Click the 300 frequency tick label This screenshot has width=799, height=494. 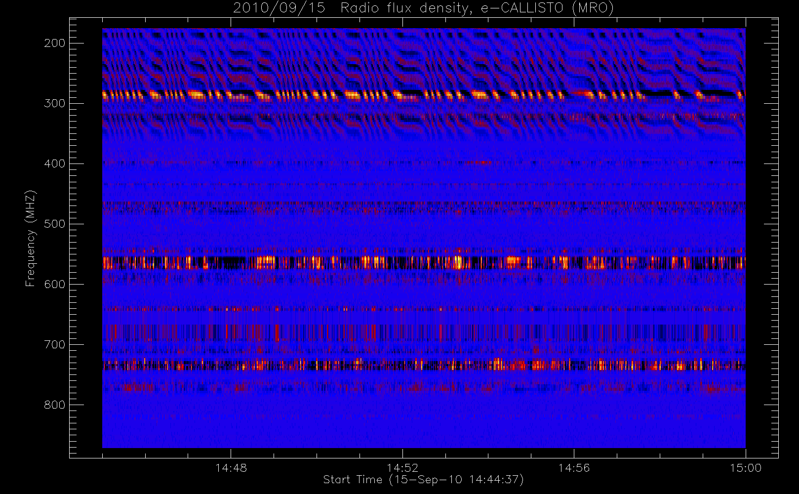(x=54, y=103)
